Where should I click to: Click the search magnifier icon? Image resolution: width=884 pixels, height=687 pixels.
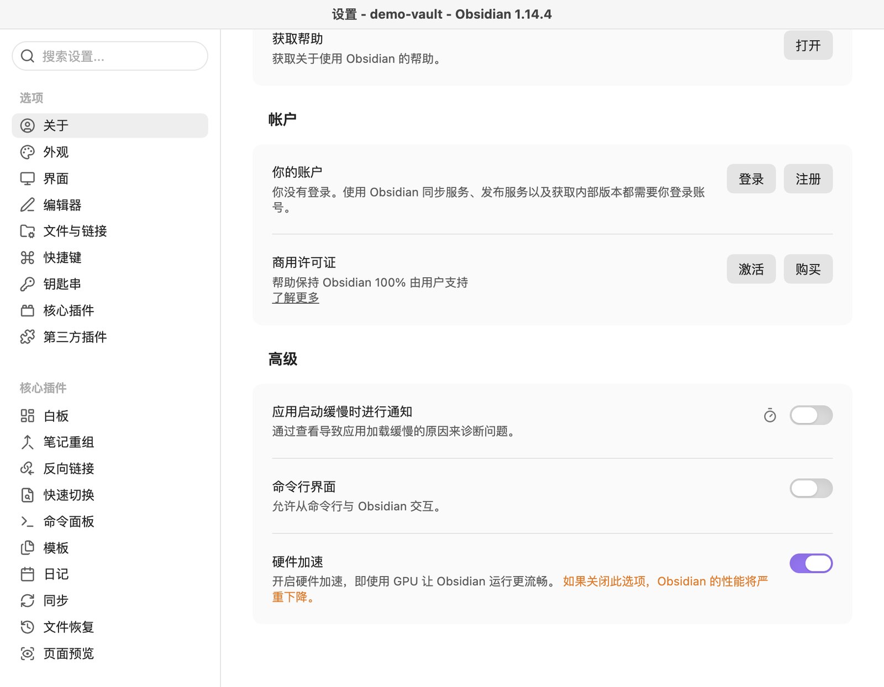(28, 56)
